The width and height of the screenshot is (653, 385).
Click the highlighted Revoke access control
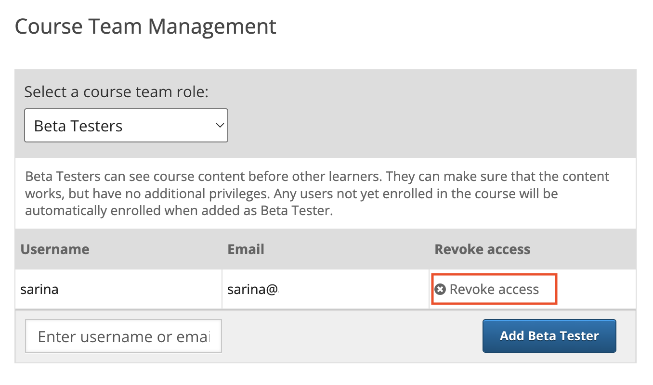coord(493,289)
